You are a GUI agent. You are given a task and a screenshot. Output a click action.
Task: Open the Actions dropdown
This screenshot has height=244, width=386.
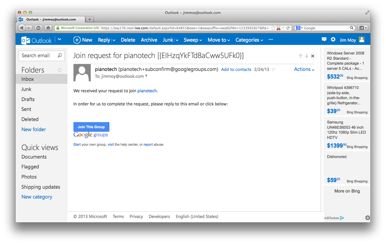tap(304, 69)
